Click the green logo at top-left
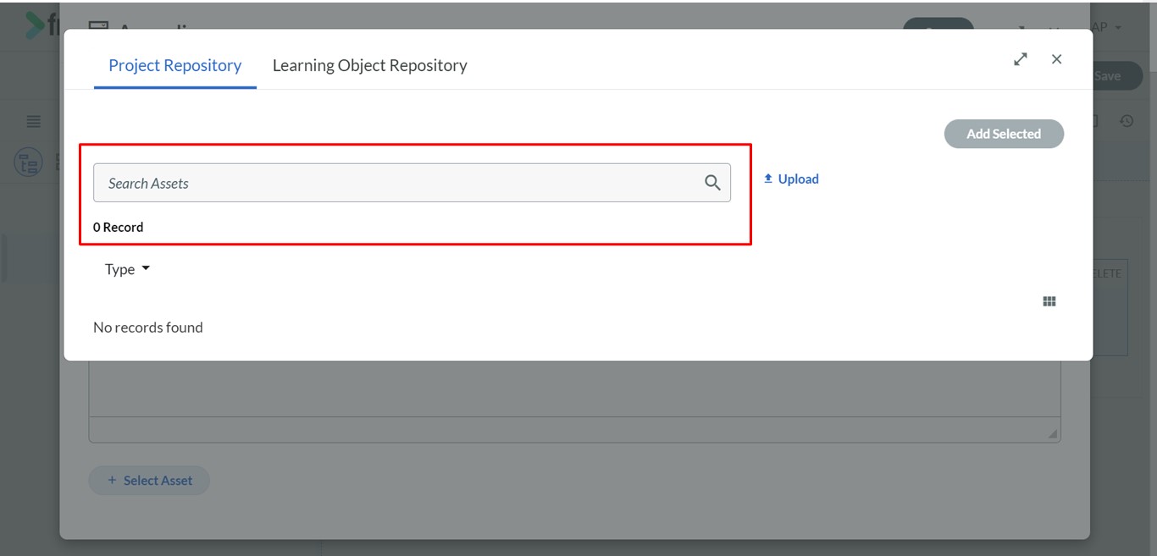 (36, 25)
